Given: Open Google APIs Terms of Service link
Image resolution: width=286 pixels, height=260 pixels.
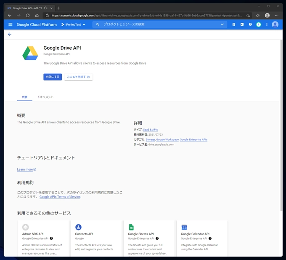Looking at the screenshot, I should pyautogui.click(x=60, y=197).
